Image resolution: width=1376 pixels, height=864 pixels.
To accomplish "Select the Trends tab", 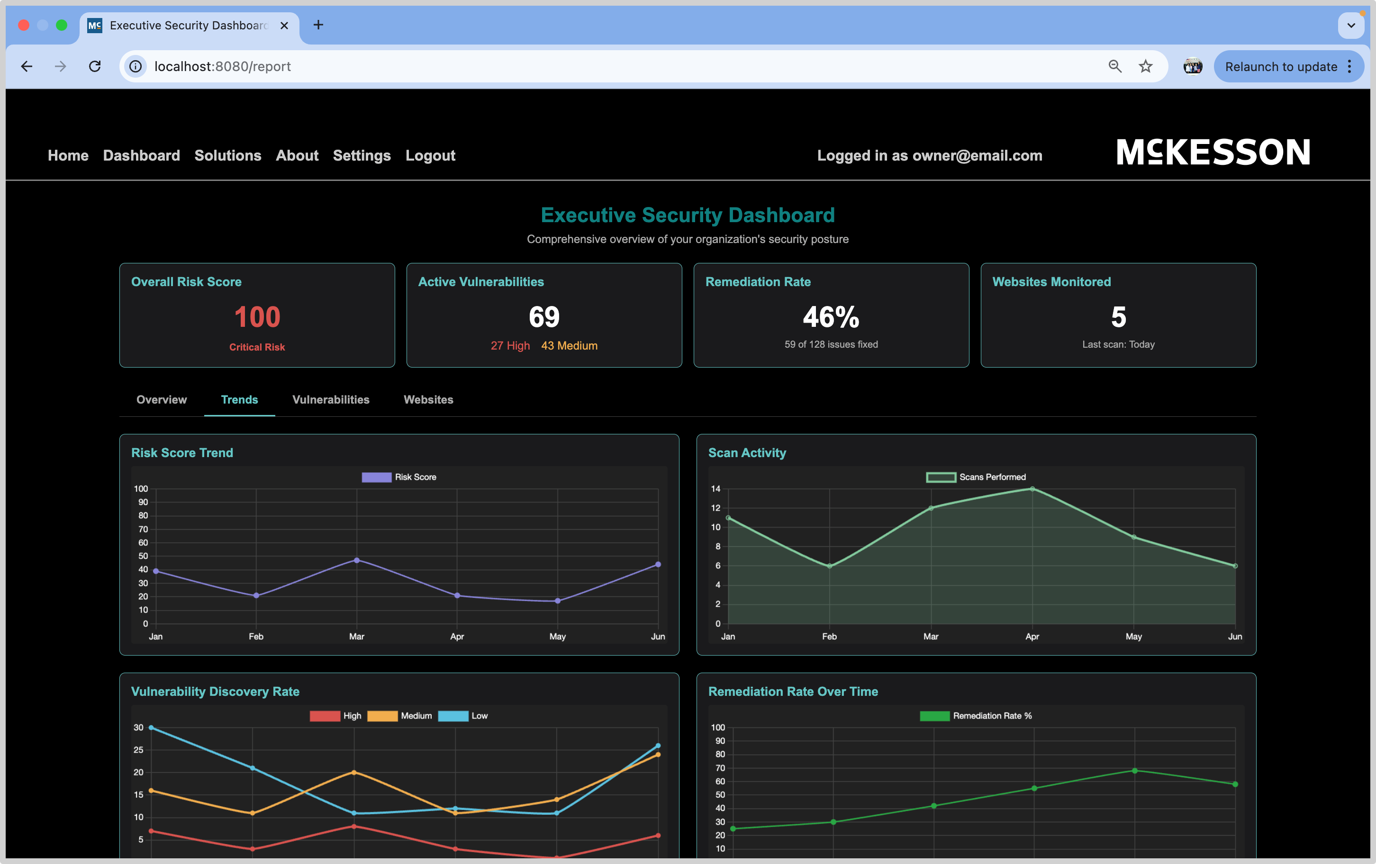I will point(239,399).
